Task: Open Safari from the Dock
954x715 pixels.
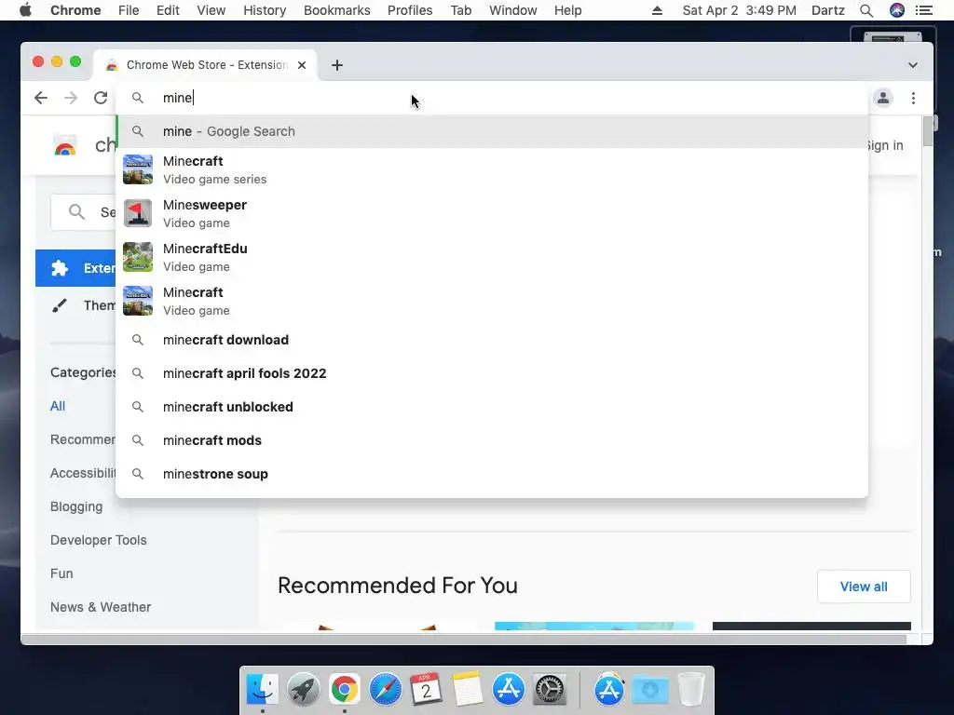Action: pyautogui.click(x=385, y=689)
